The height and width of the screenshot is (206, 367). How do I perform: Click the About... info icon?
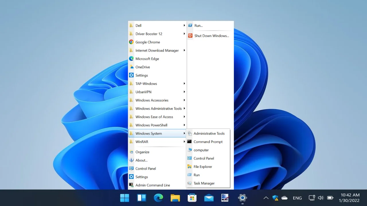(x=131, y=160)
